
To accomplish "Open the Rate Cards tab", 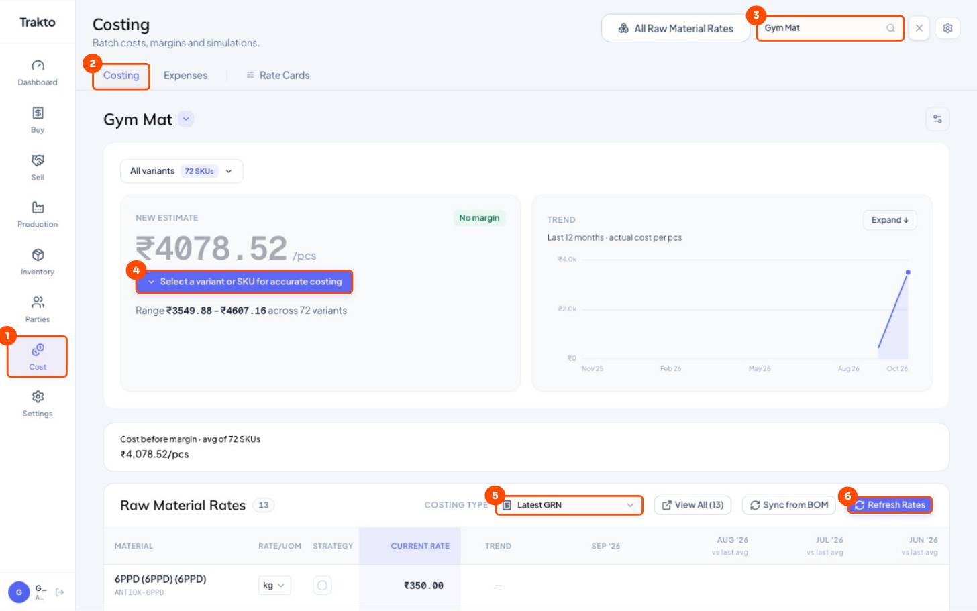I will coord(278,76).
